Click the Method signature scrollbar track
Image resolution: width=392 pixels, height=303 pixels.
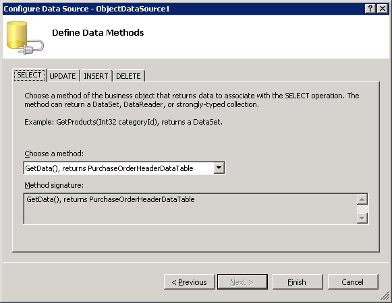[362, 209]
